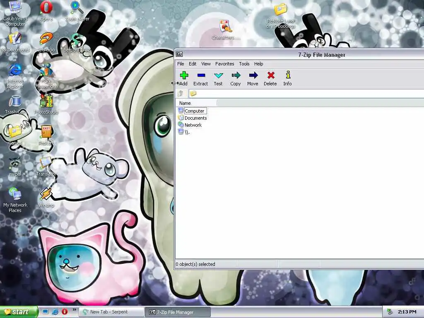
Task: Expand the Quick Launch overflow chevron
Action: [74, 310]
